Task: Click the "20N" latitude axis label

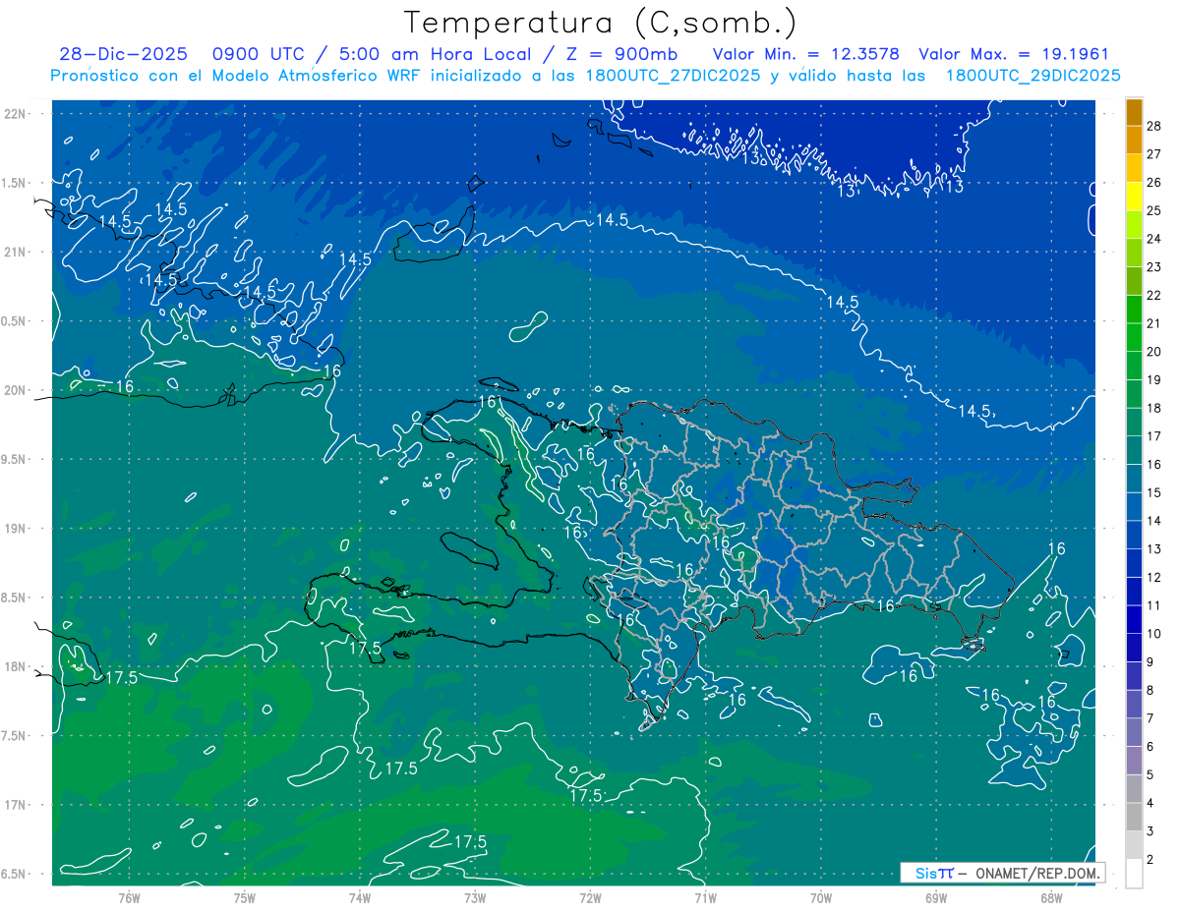Action: pyautogui.click(x=16, y=390)
